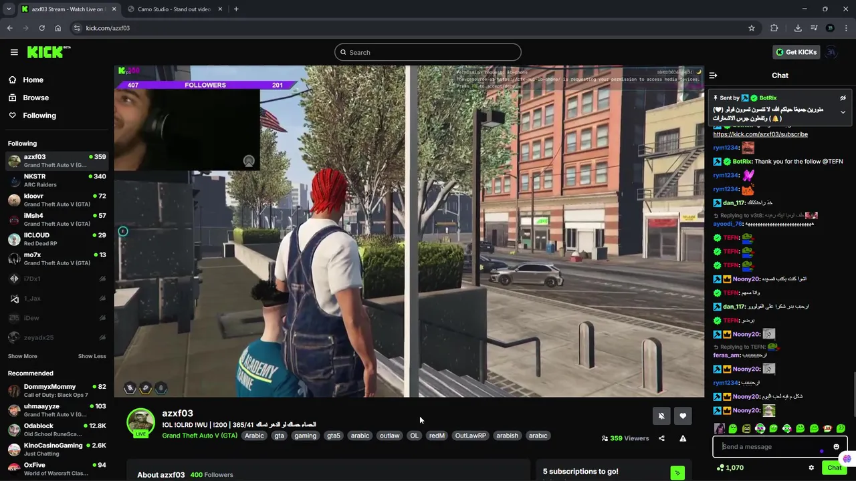Report stream via warning triangle icon
The height and width of the screenshot is (481, 856).
pos(683,438)
